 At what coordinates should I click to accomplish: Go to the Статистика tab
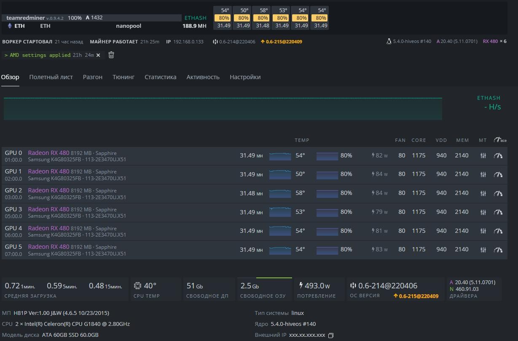(x=160, y=77)
